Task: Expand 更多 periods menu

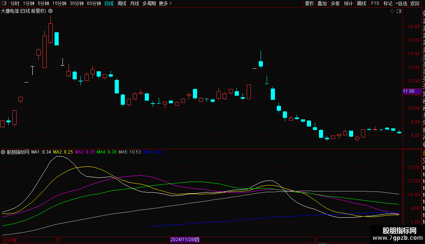Action: click(165, 3)
